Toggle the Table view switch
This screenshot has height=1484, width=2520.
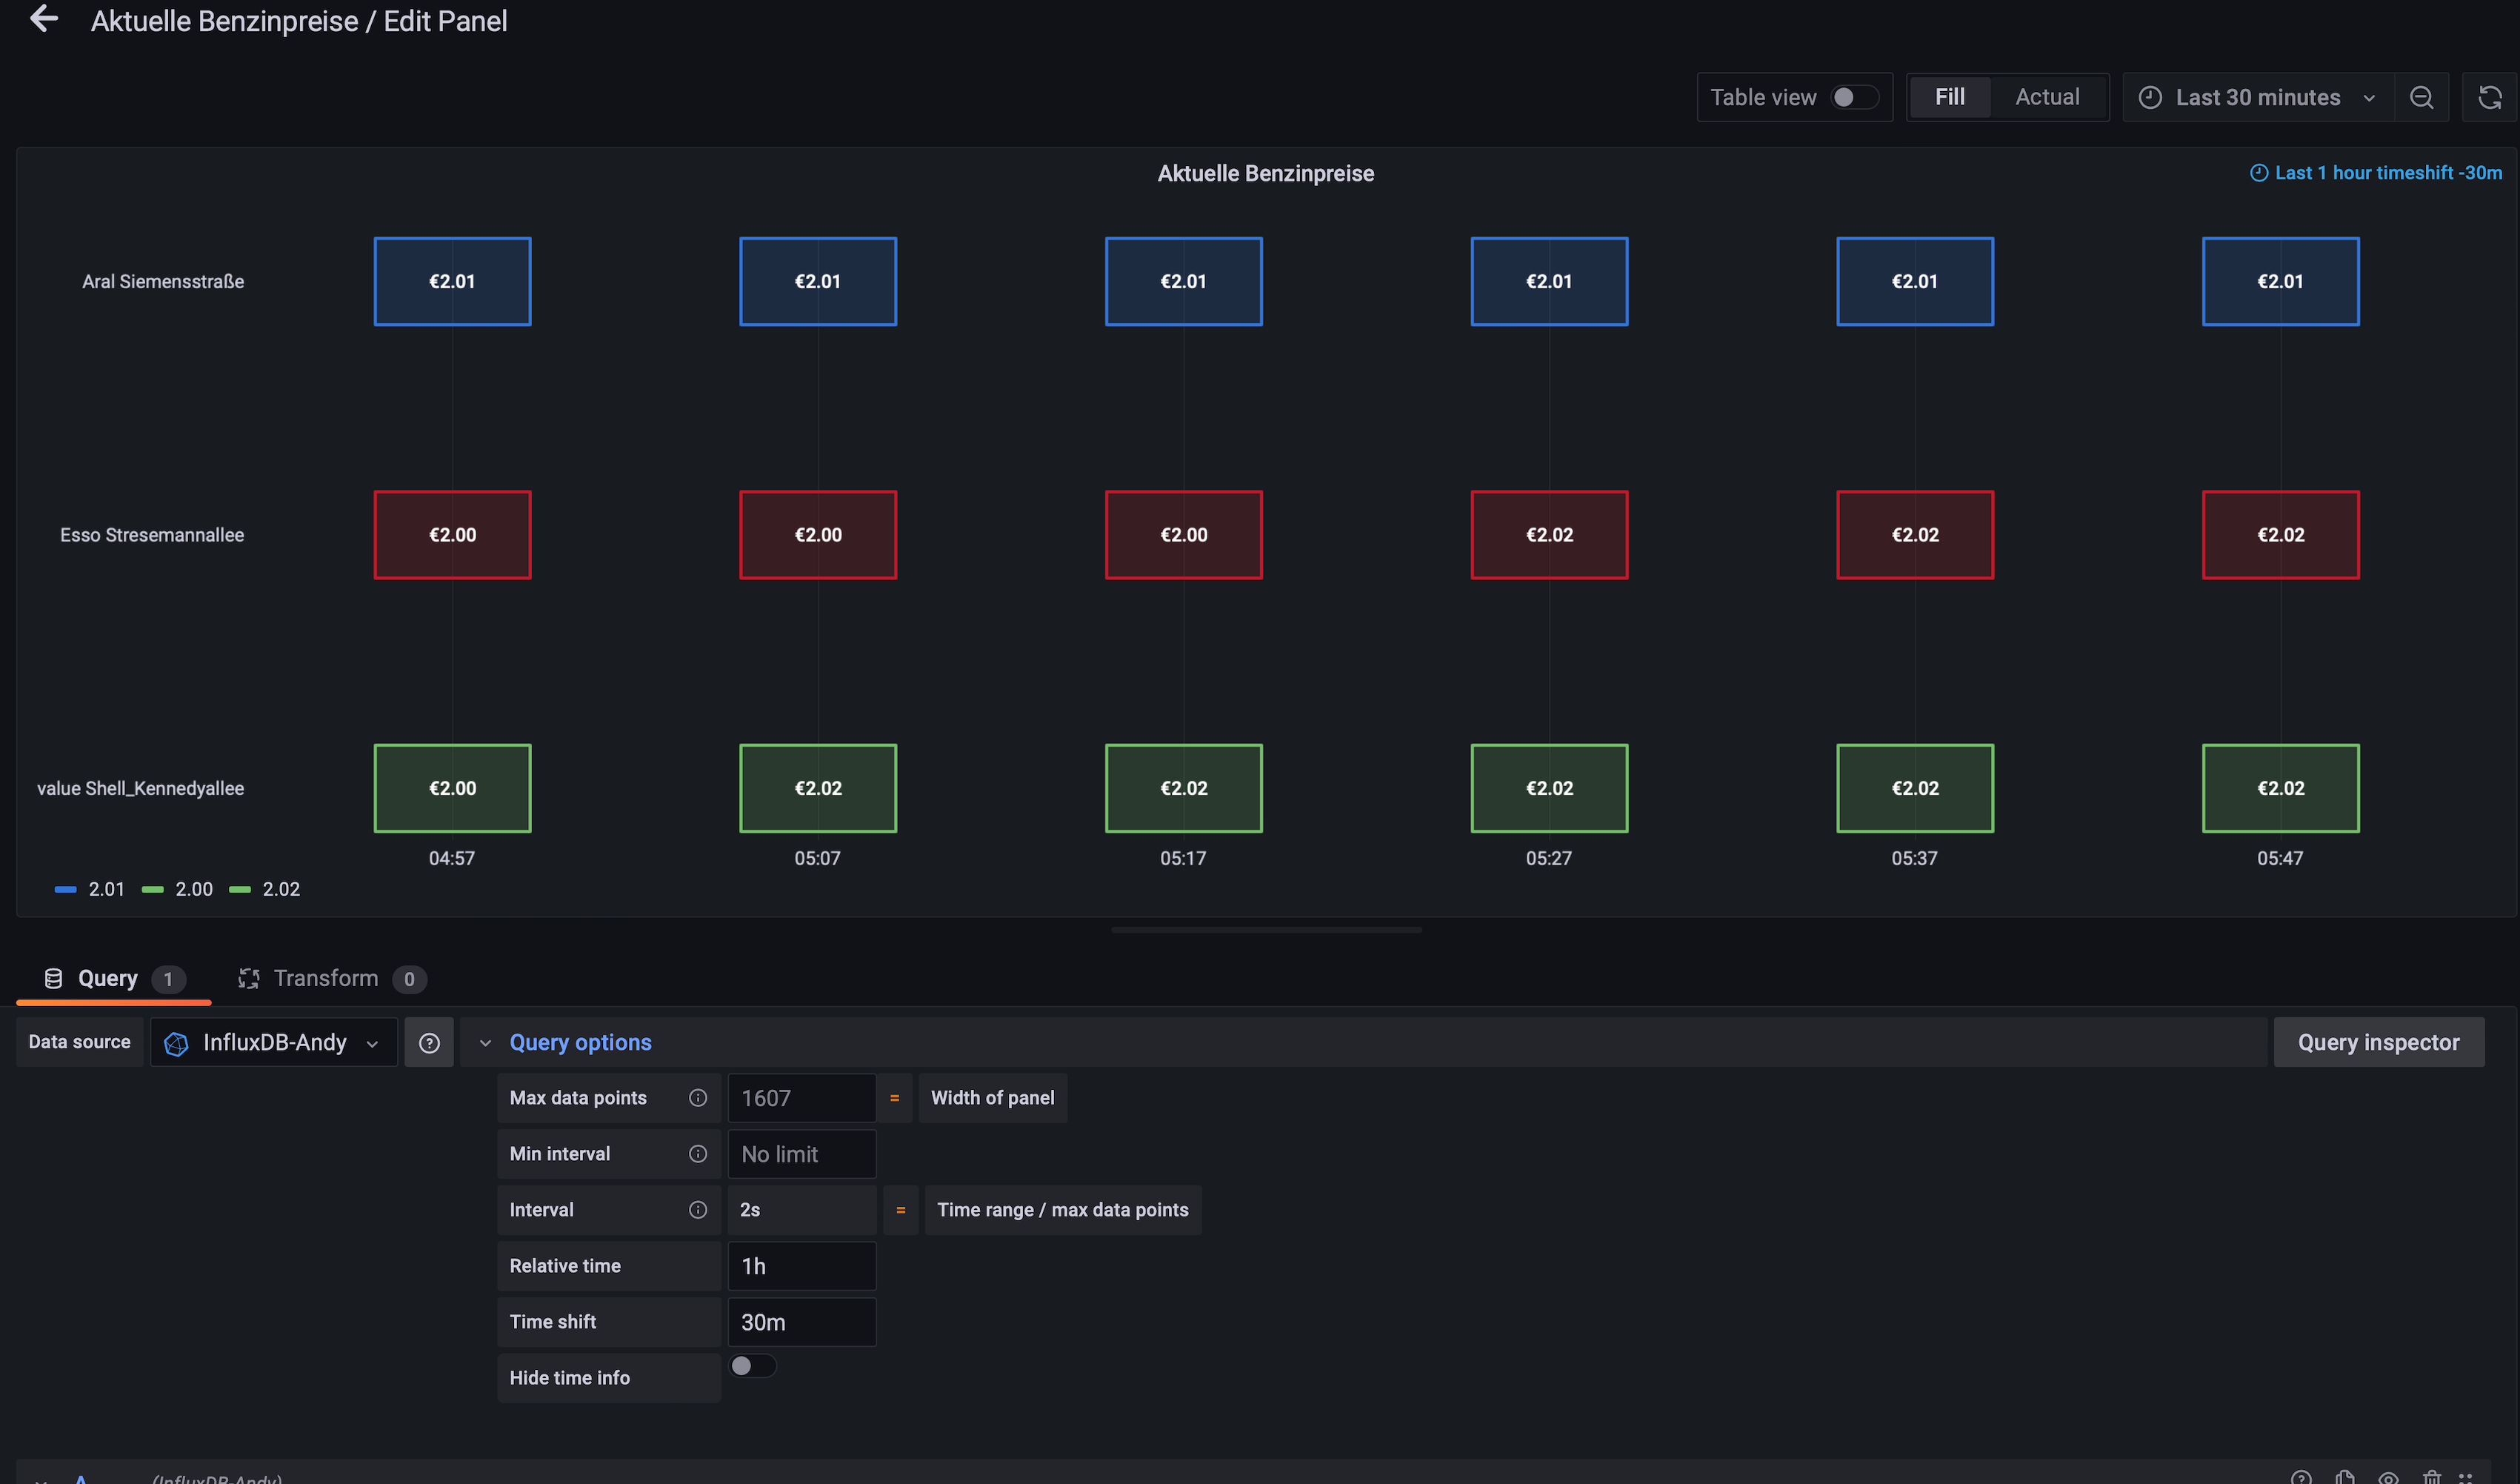click(1853, 97)
